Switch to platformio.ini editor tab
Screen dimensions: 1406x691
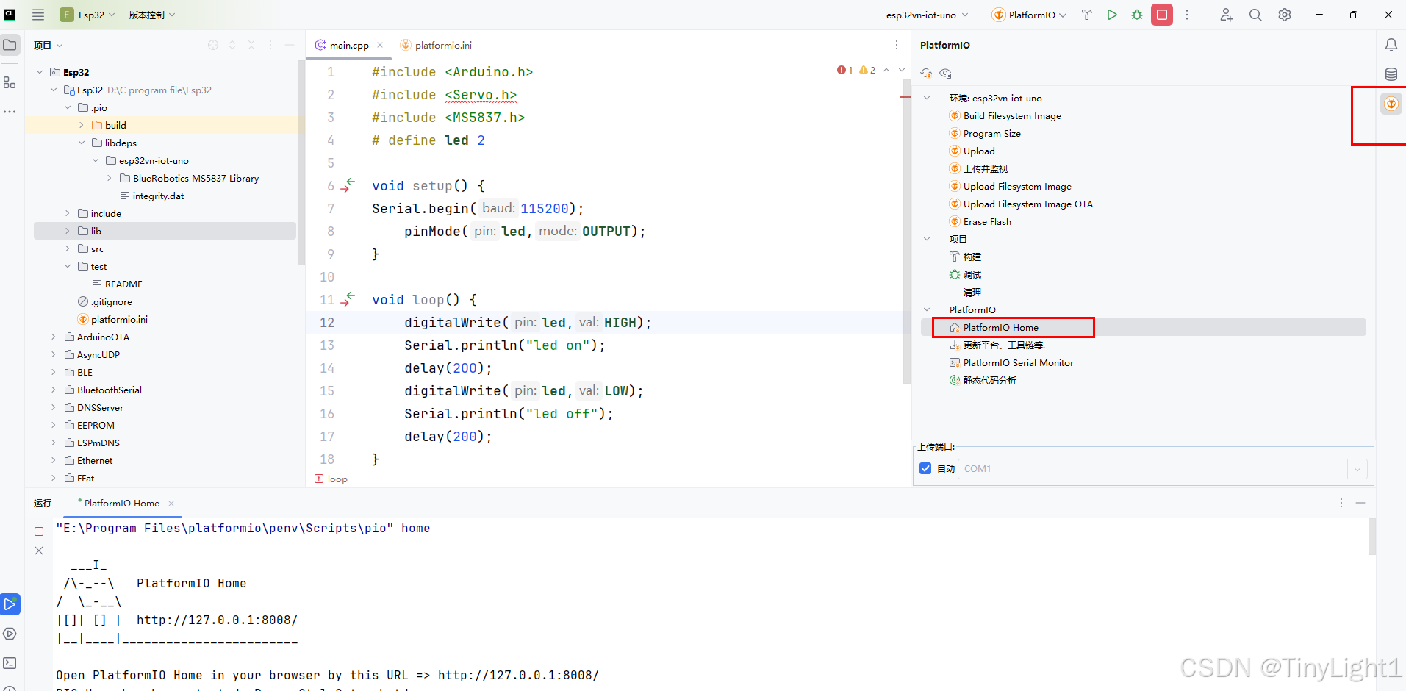(x=437, y=45)
